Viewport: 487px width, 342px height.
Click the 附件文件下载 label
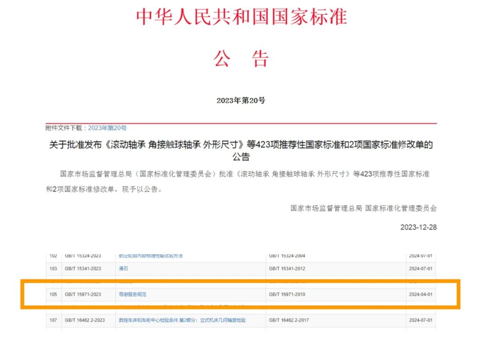(64, 128)
